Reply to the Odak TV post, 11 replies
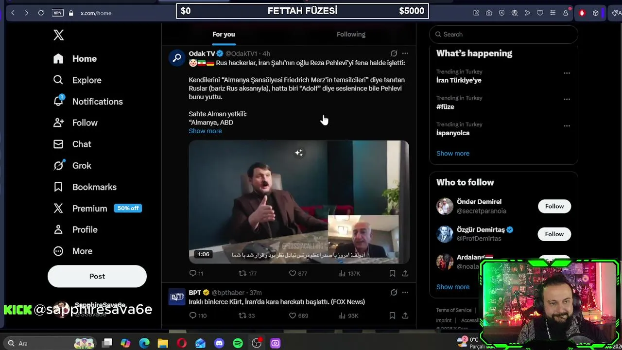The image size is (622, 350). (x=196, y=274)
